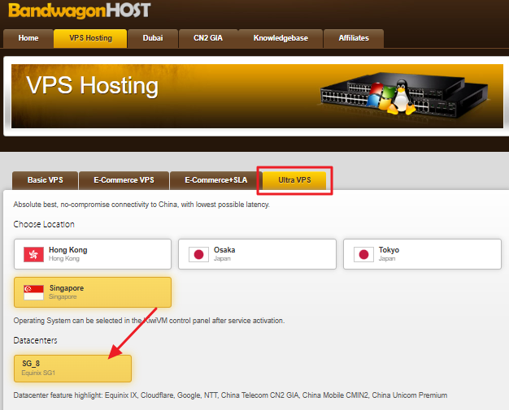Click the 'Operating System can be selected' note

149,321
